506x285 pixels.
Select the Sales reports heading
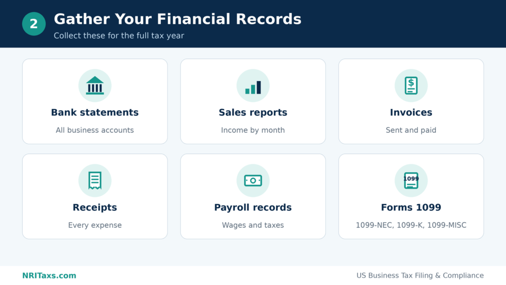(x=253, y=112)
